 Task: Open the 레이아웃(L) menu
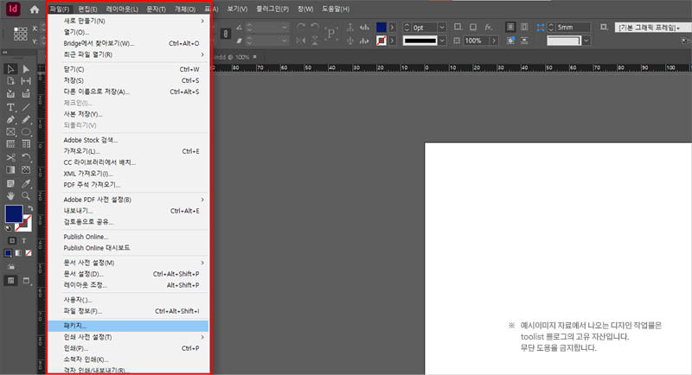[x=122, y=9]
